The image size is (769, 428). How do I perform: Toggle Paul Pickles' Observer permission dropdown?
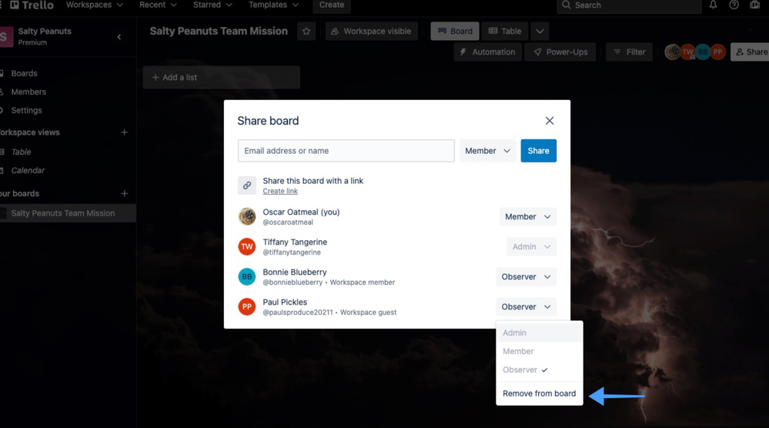(526, 306)
